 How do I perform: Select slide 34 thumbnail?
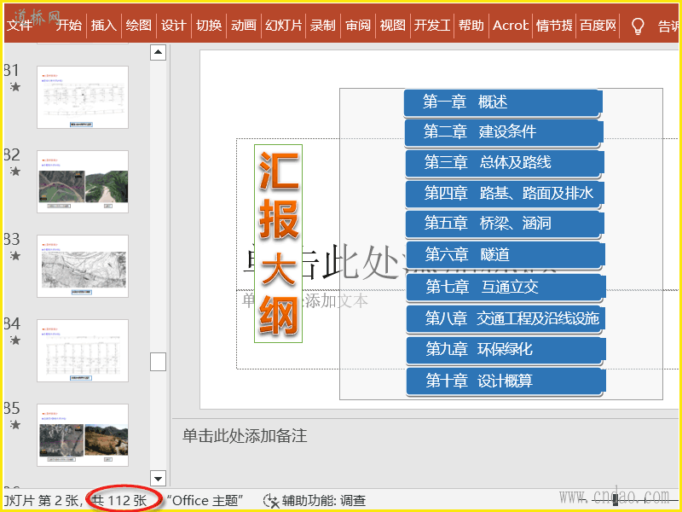tap(83, 351)
